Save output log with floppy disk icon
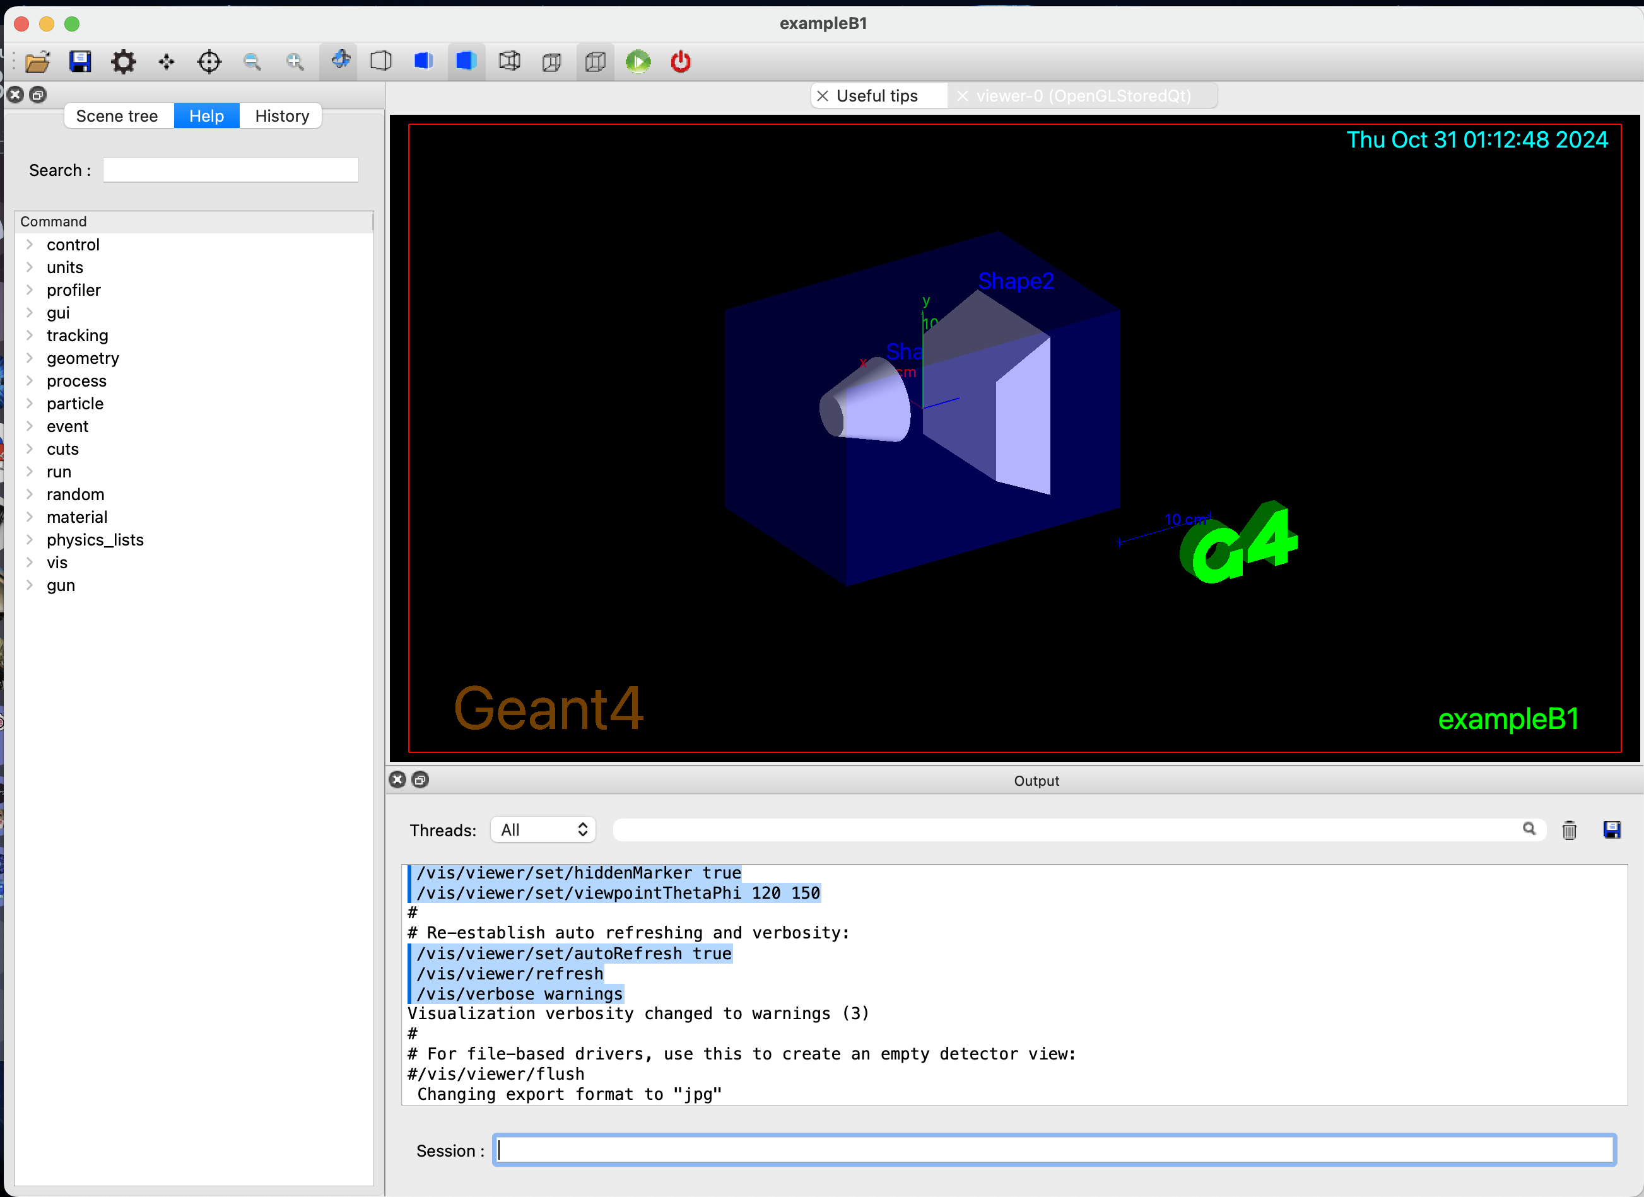 point(1613,830)
